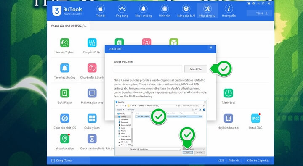The width and height of the screenshot is (303, 166).
Task: Open the Chuyển đổi â.thanh audio converter
Action: click(92, 71)
